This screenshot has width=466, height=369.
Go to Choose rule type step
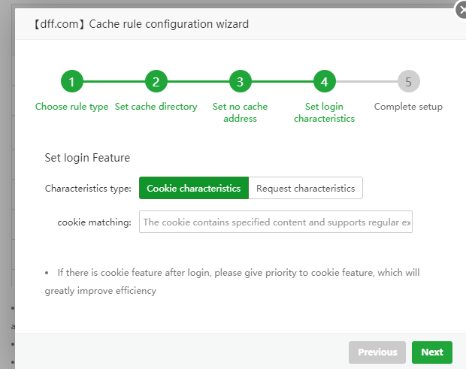pyautogui.click(x=71, y=107)
